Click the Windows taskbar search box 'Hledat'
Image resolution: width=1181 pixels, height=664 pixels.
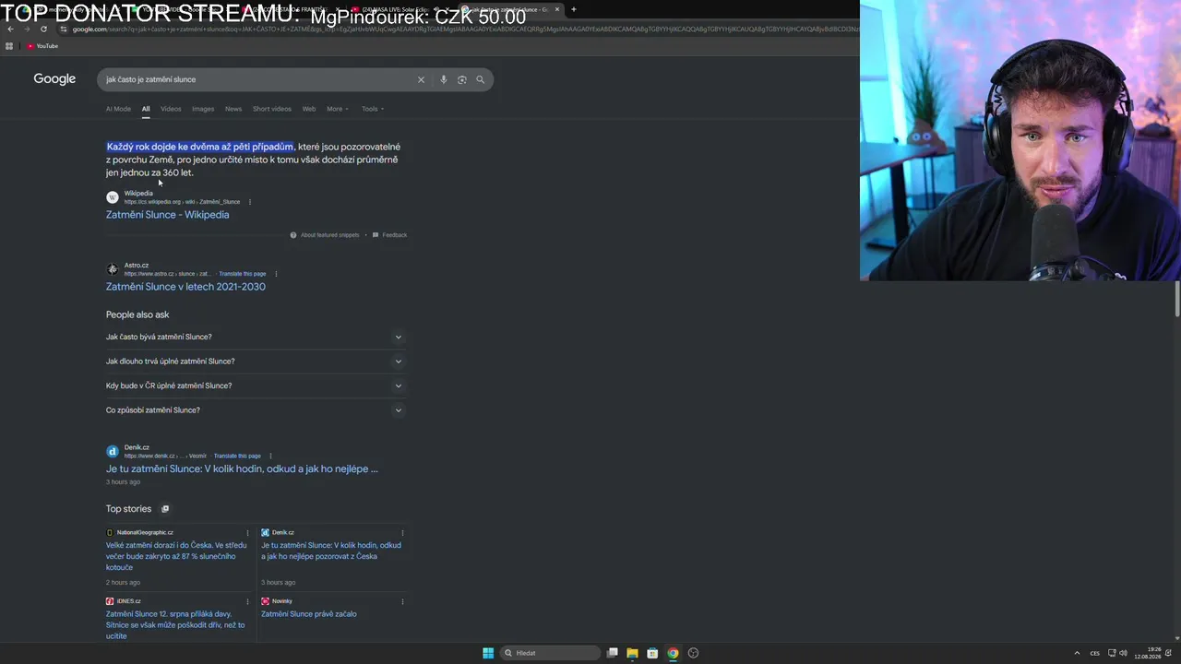pyautogui.click(x=550, y=653)
